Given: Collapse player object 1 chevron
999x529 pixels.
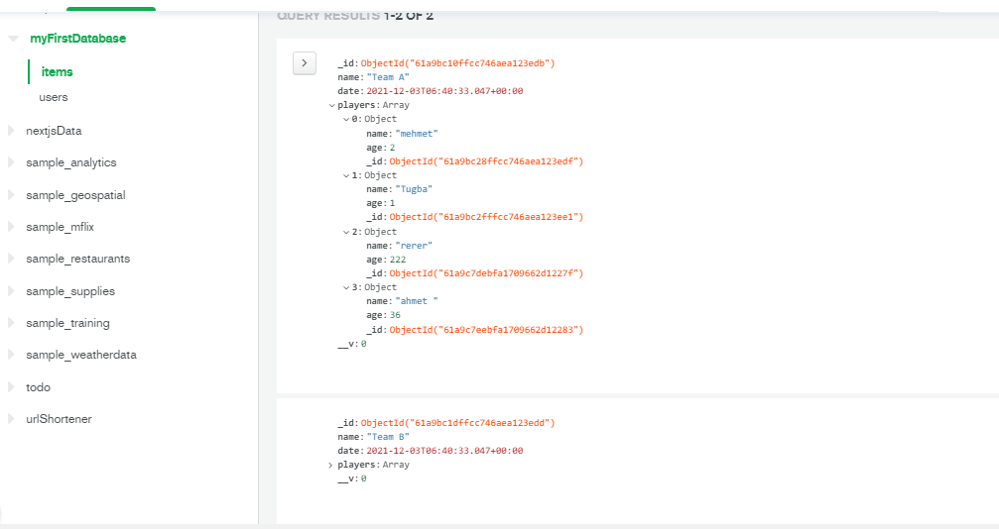Looking at the screenshot, I should coord(346,175).
